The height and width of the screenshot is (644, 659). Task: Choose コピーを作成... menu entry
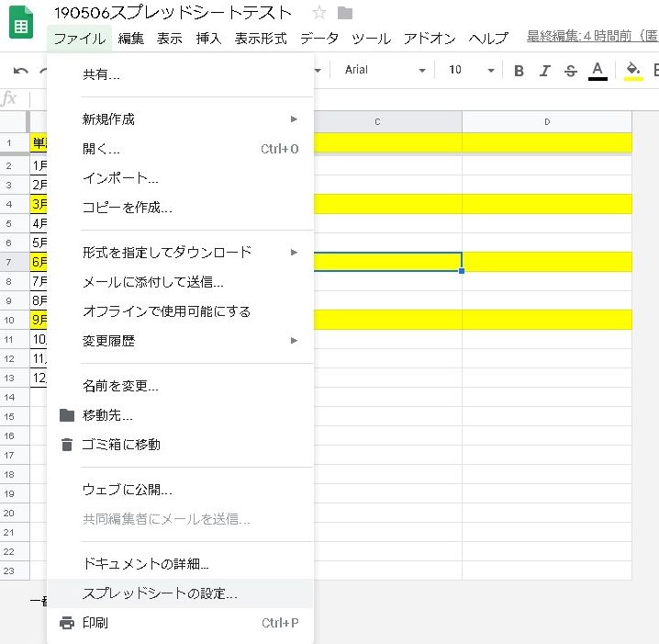[180, 208]
